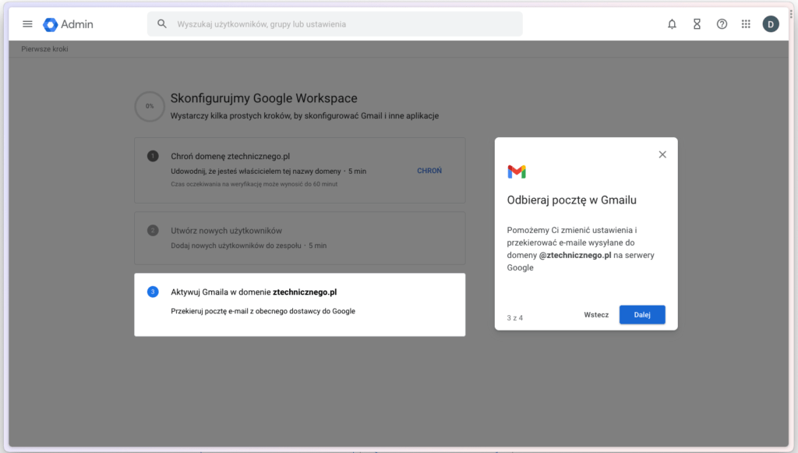Image resolution: width=798 pixels, height=453 pixels.
Task: Open step 2 Utwórz nowych użytkowników
Action: point(300,238)
